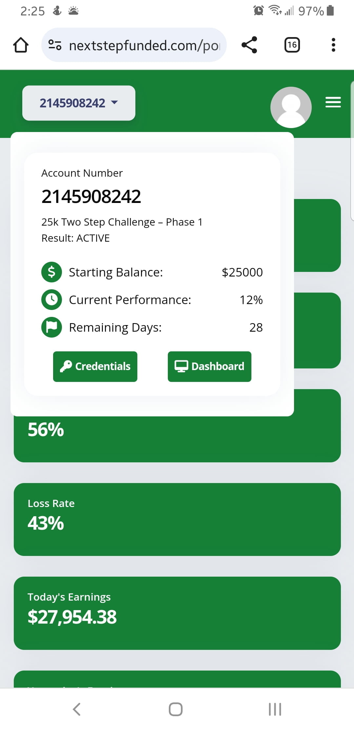Tap the Today's Earnings card
Screen dimensions: 354x729
pyautogui.click(x=177, y=613)
